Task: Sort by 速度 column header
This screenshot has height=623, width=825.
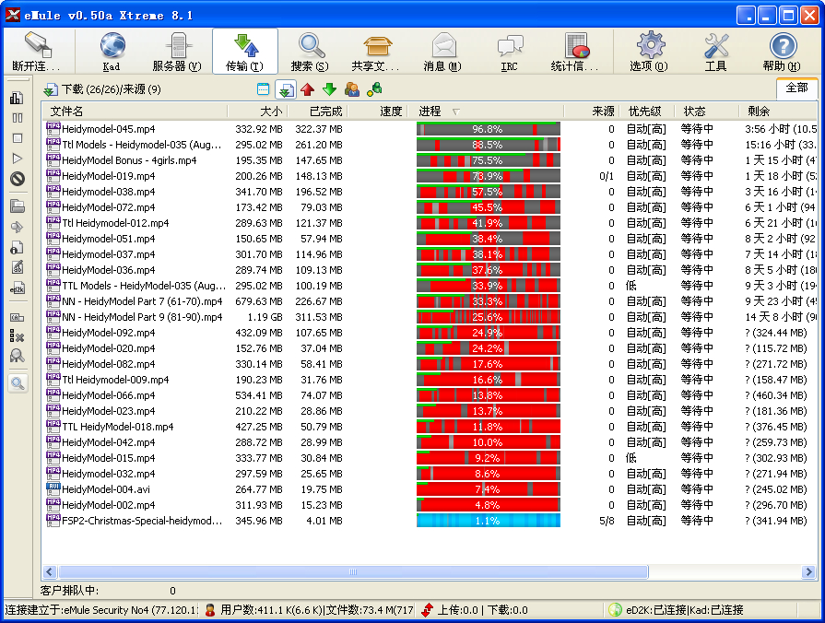Action: click(x=377, y=112)
